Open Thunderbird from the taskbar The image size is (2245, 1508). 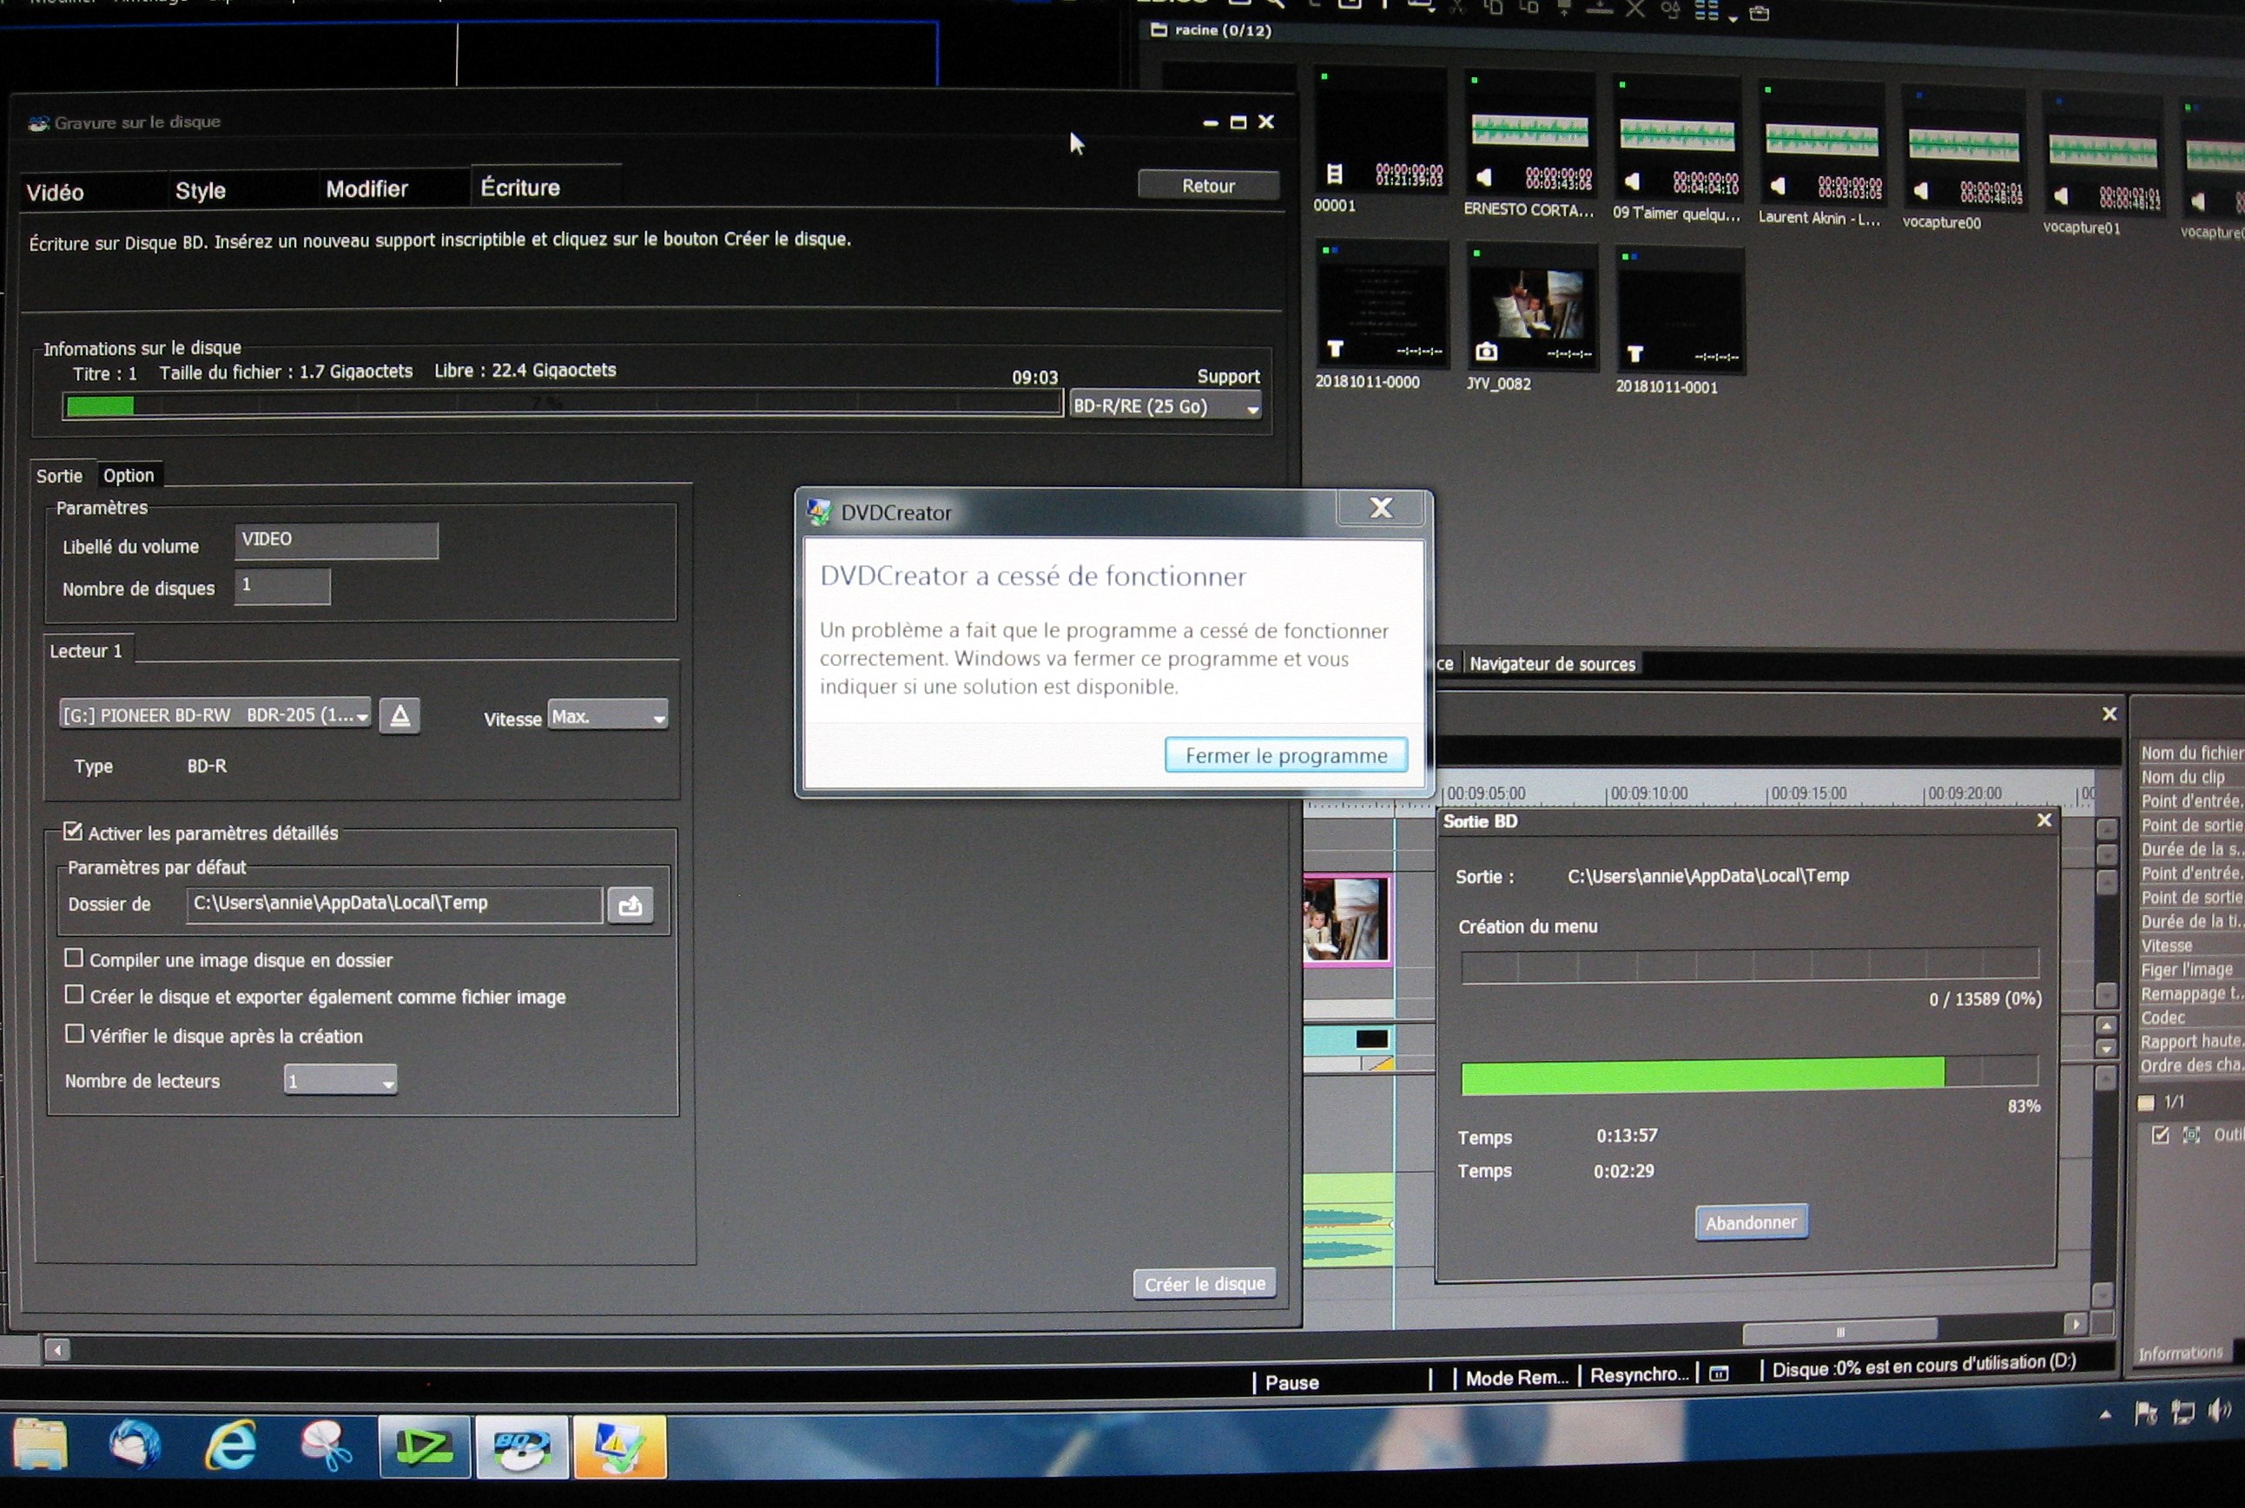(135, 1445)
